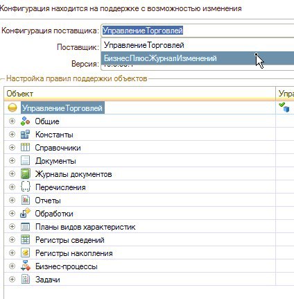Click the Константы blocks icon
This screenshot has height=299, width=294.
pyautogui.click(x=25, y=134)
